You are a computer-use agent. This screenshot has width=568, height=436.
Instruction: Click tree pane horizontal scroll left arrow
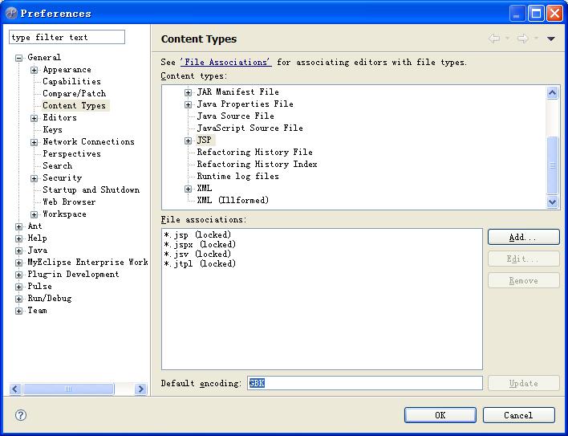[x=15, y=389]
